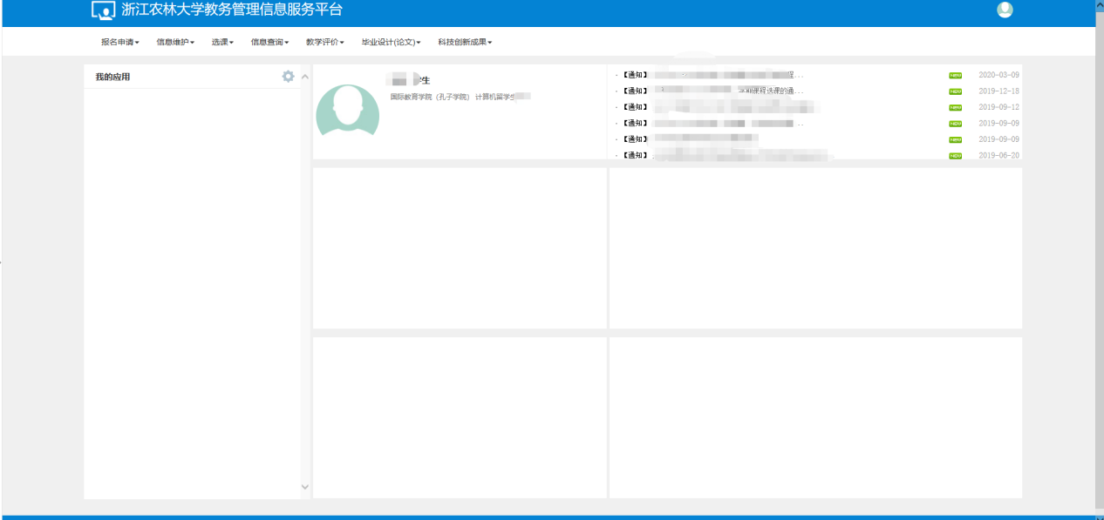1104x520 pixels.
Task: Open the 信息查询 menu
Action: pos(269,42)
